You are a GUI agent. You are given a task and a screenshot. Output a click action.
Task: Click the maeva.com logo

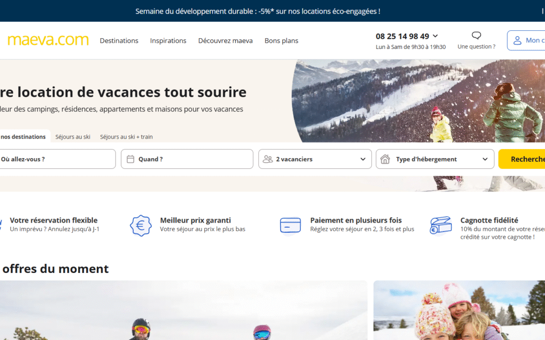(x=48, y=40)
